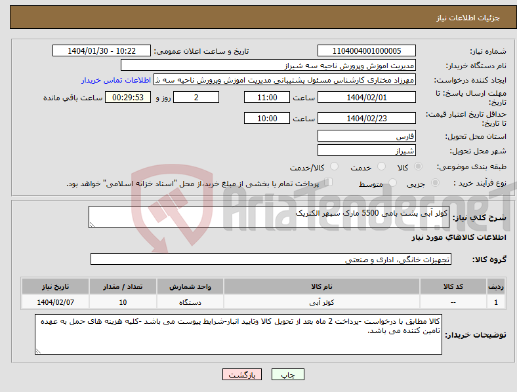Click the شماره نیاز field 1104004001000005
This screenshot has width=517, height=392.
click(366, 50)
